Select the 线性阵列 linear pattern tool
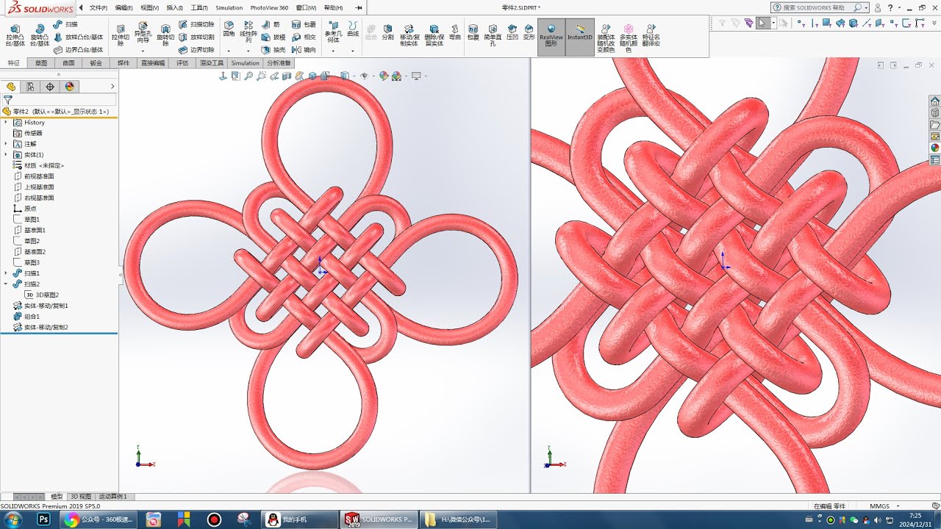 coord(248,31)
